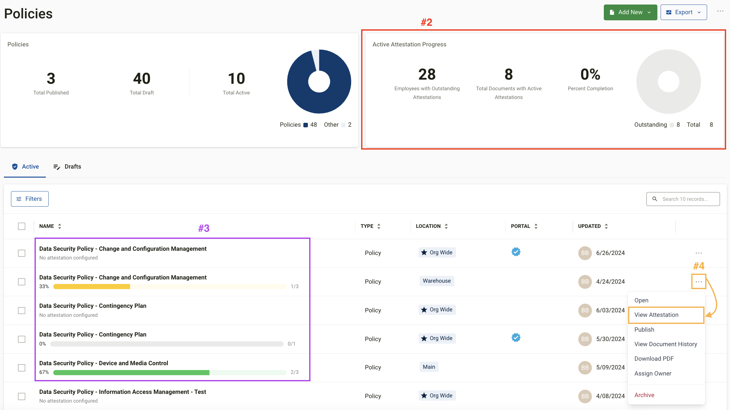This screenshot has width=730, height=410.
Task: Select the checkbox for Information Access Management - Test
Action: tap(22, 396)
